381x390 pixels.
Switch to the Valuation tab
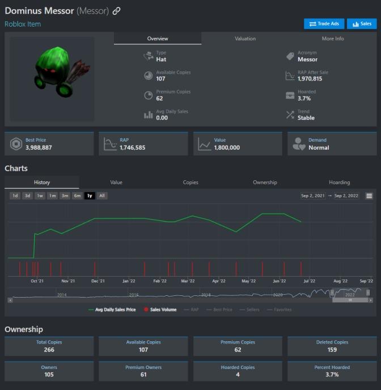[x=245, y=39]
